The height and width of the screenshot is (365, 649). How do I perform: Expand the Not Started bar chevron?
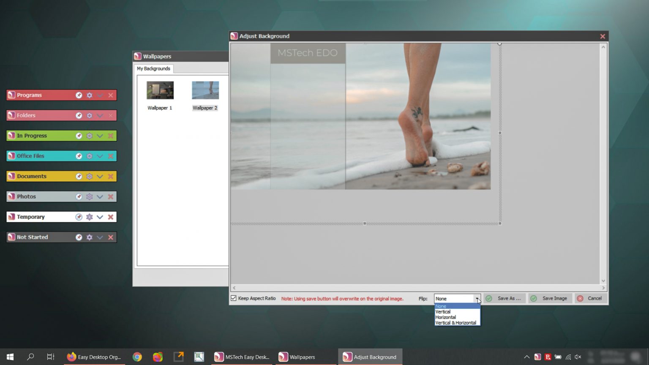pos(100,237)
